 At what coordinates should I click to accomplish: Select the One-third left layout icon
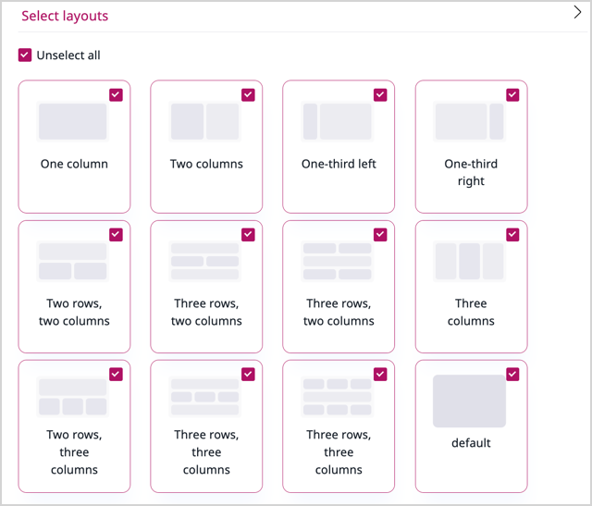(x=338, y=121)
